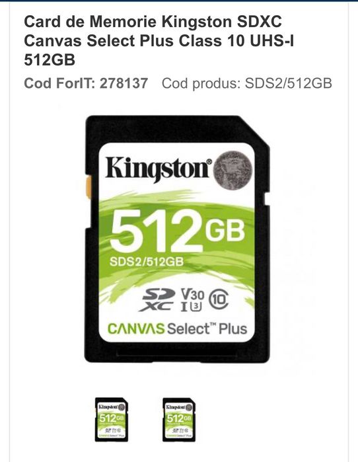The image size is (358, 462).
Task: Open the first product thumbnail image
Action: (112, 419)
